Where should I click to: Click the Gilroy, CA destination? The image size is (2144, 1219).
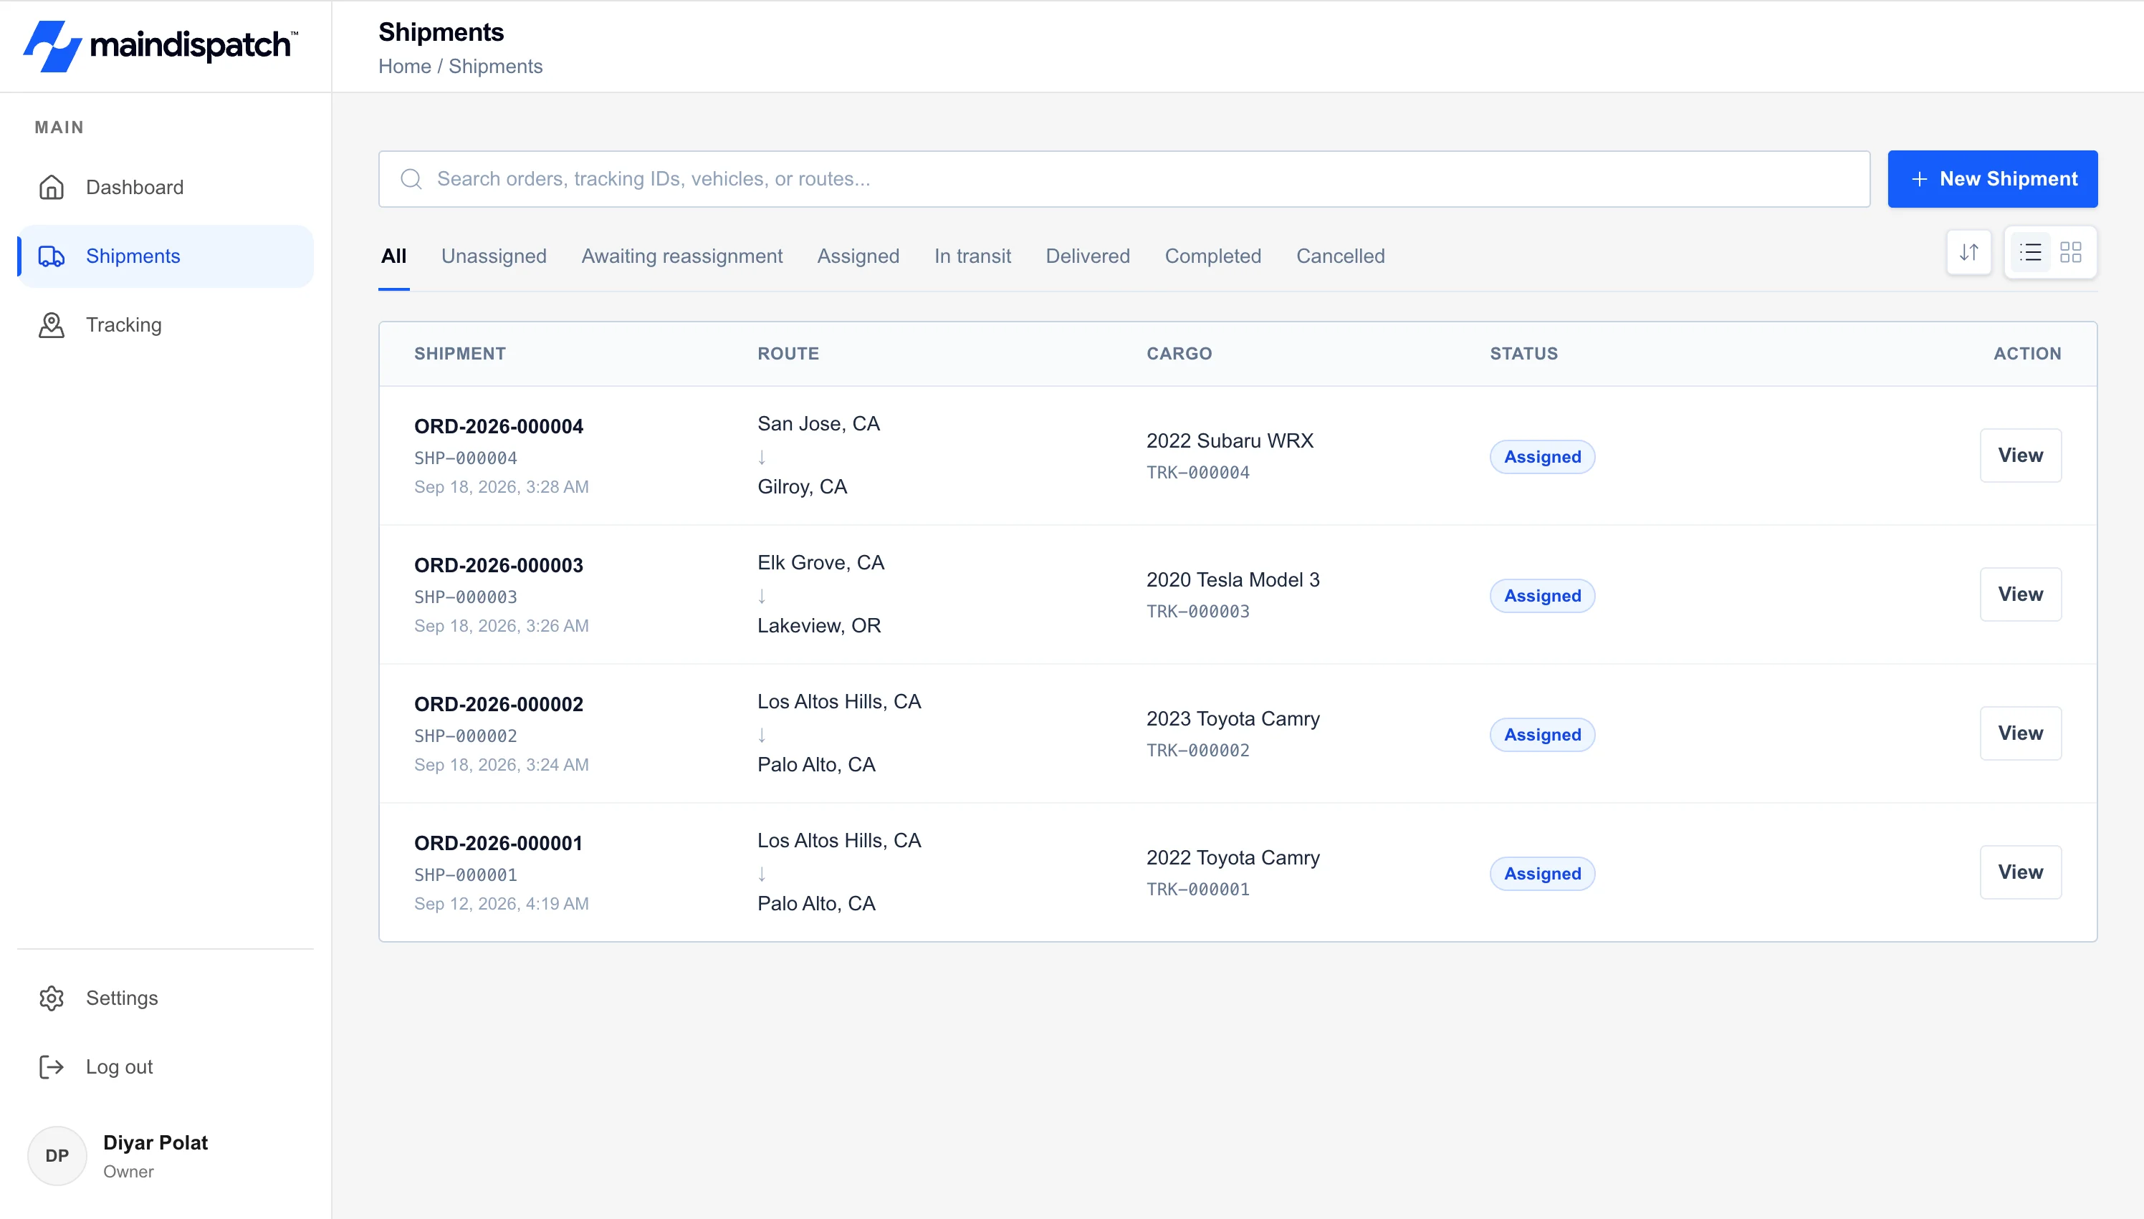803,486
